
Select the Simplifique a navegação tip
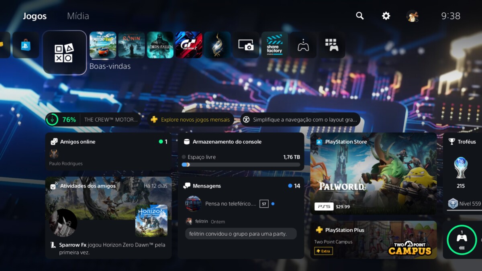coord(300,120)
